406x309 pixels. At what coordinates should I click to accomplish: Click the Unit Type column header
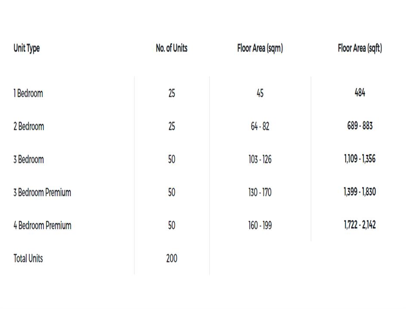click(27, 48)
